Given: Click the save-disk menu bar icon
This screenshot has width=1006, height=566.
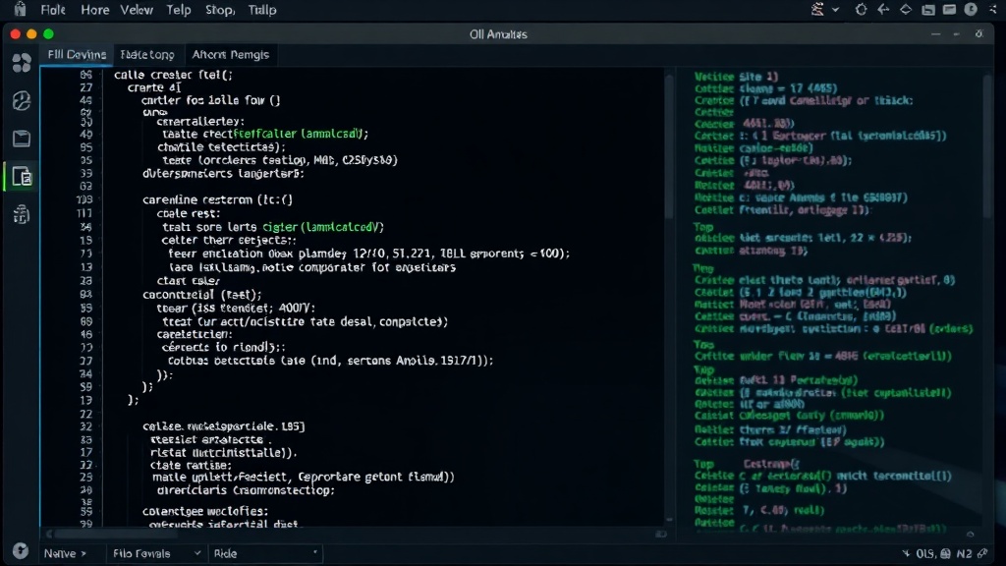Looking at the screenshot, I should click(927, 10).
